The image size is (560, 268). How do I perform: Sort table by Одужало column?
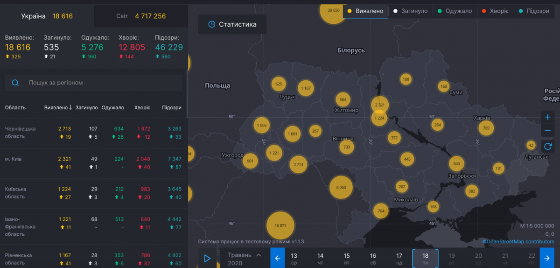coord(112,107)
